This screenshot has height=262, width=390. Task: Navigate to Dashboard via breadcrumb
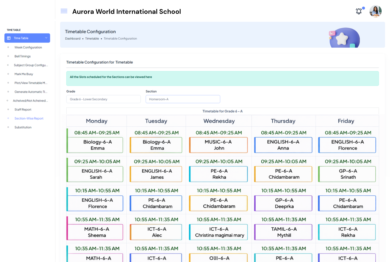pyautogui.click(x=73, y=38)
